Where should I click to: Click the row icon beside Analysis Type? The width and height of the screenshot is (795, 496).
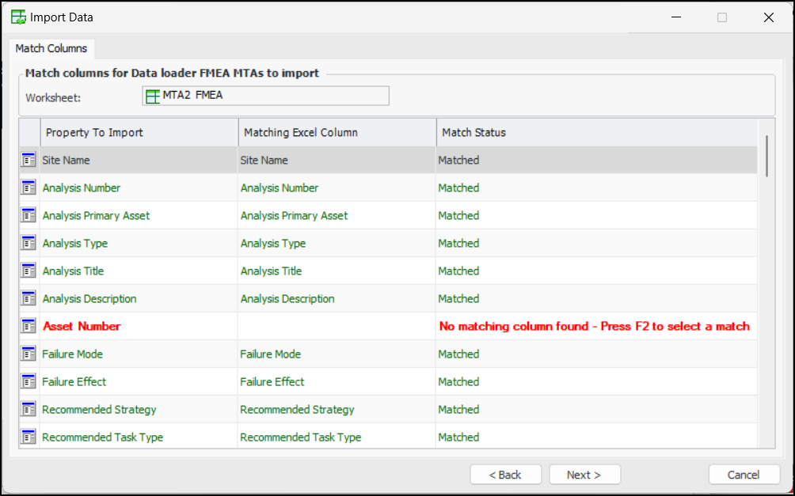click(x=29, y=244)
